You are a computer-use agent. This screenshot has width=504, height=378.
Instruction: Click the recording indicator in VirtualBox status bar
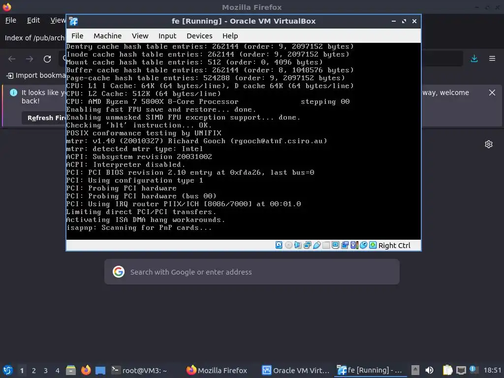coord(345,245)
